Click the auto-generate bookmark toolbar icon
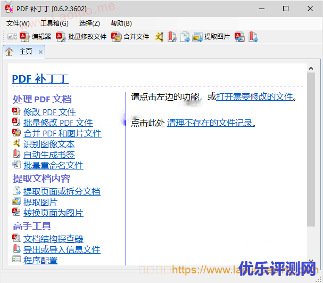The height and width of the screenshot is (283, 323). (172, 37)
